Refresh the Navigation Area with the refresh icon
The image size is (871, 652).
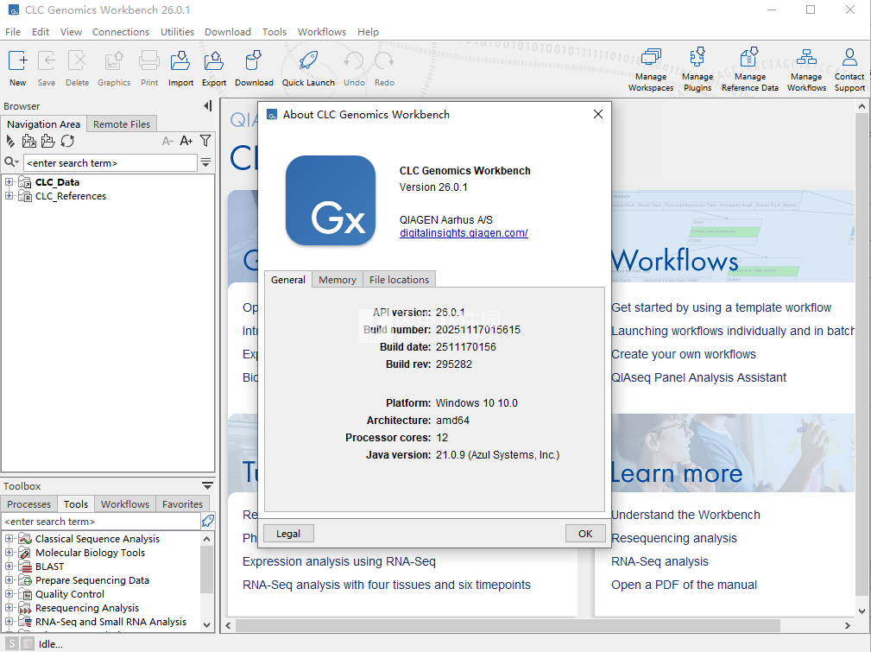[x=67, y=141]
